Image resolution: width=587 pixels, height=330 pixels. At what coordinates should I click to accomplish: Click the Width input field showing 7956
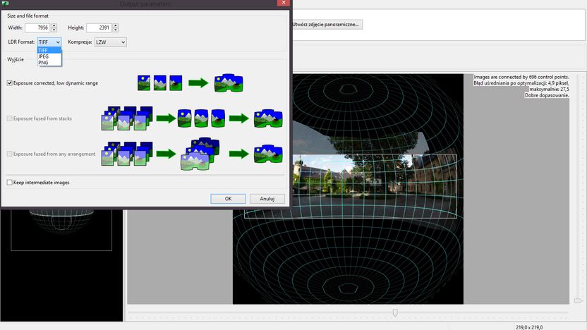(37, 28)
